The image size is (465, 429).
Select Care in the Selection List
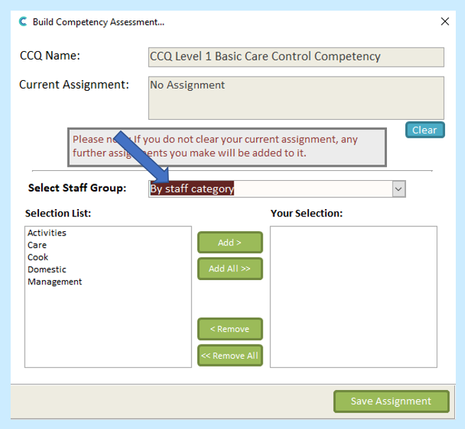(x=37, y=245)
